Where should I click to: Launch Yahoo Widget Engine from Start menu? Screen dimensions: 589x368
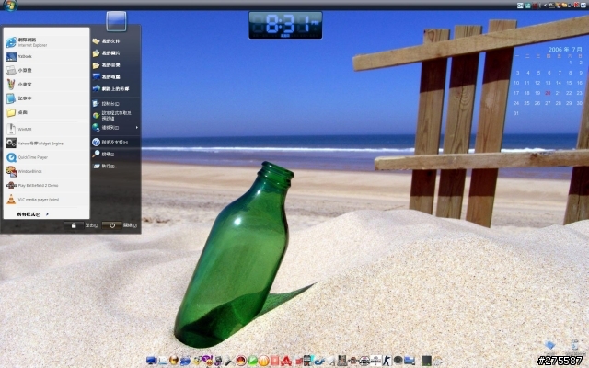coord(47,144)
